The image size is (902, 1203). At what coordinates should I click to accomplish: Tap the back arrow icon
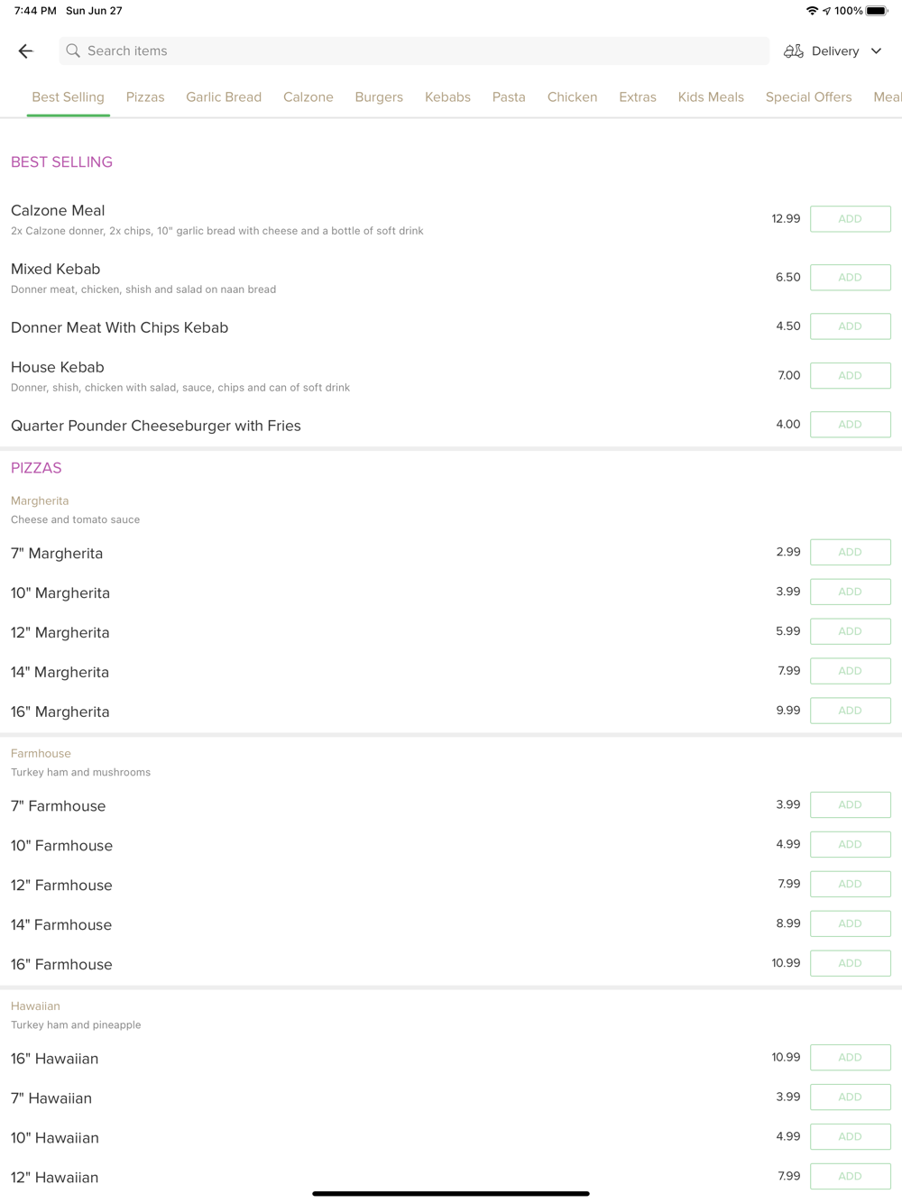[x=25, y=51]
